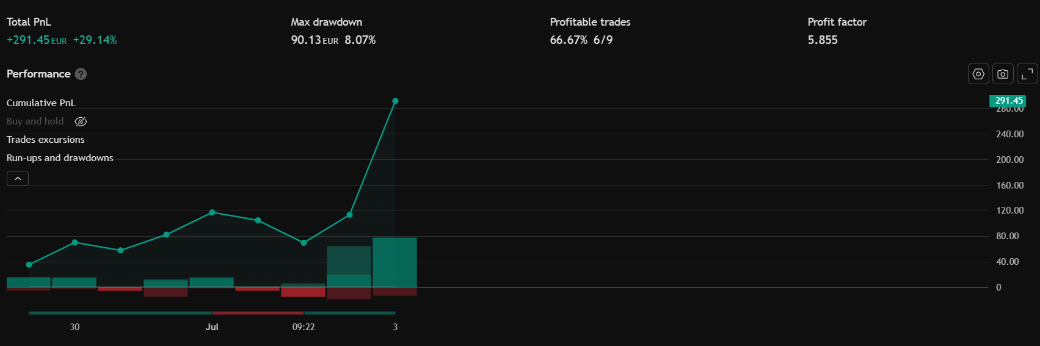Toggle Cumulative PnL series in the legend
1040x346 pixels.
[x=41, y=103]
